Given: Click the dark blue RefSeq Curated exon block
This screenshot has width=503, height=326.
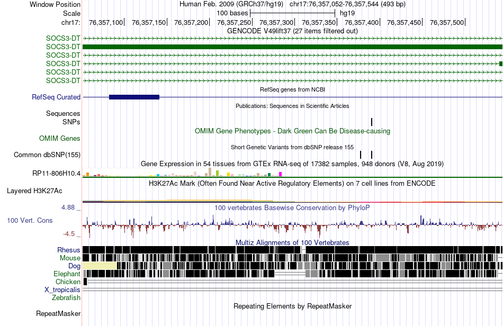Looking at the screenshot, I should 134,97.
